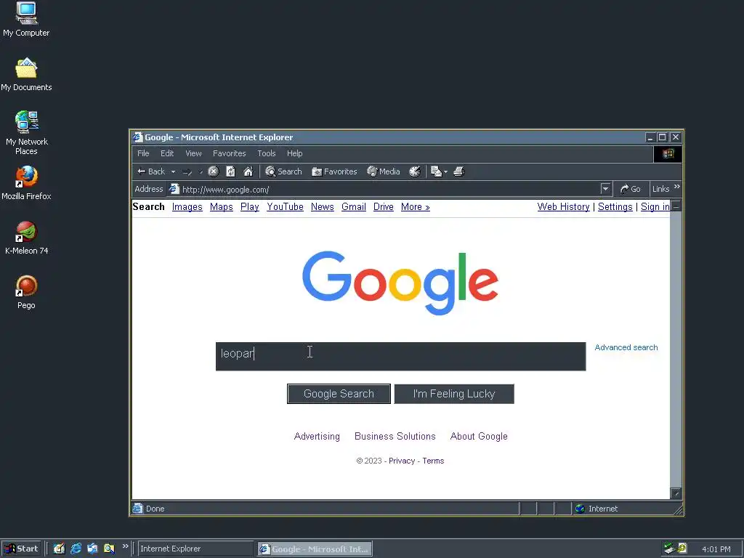Select the Pego desktop shortcut
This screenshot has height=558, width=744.
(x=26, y=292)
